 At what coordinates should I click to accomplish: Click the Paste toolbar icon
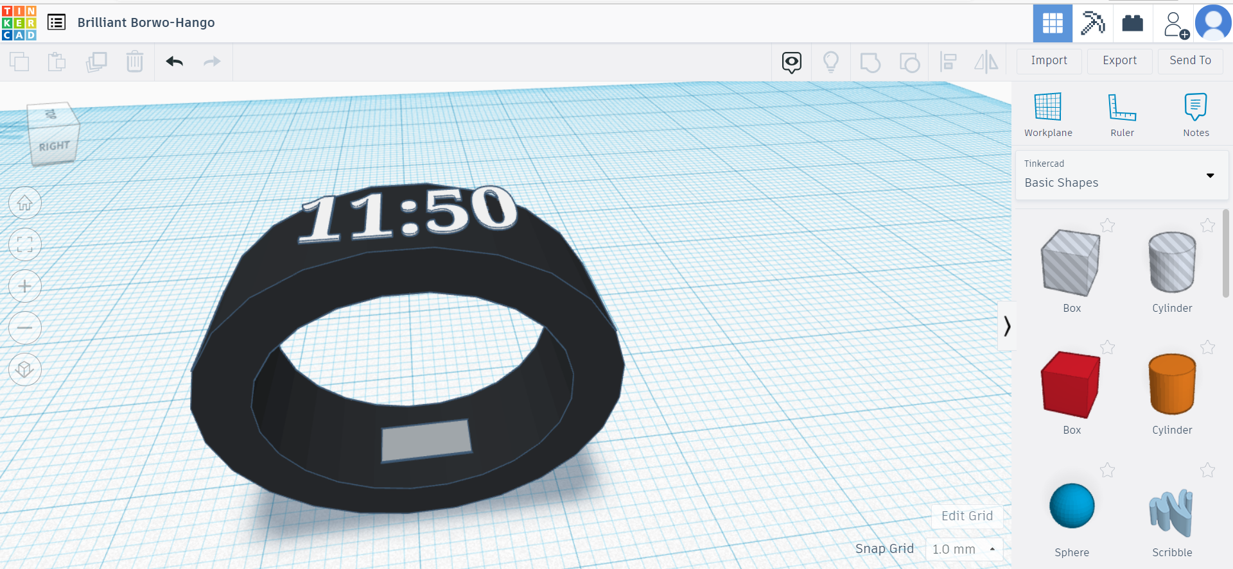coord(57,62)
